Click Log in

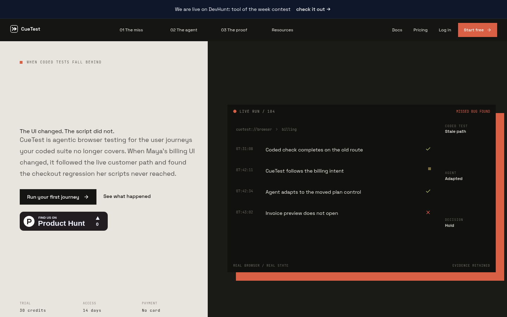point(445,30)
